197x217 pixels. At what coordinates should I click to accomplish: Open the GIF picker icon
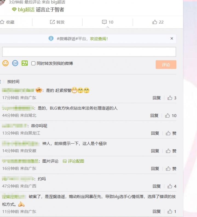click(x=15, y=63)
